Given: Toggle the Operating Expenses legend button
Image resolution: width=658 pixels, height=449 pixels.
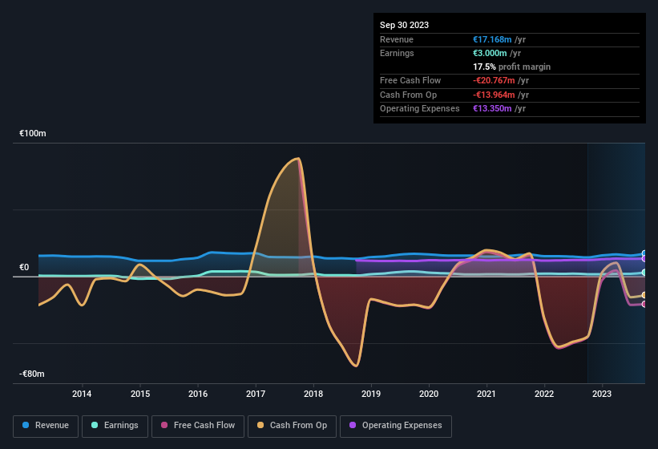Looking at the screenshot, I should point(395,426).
